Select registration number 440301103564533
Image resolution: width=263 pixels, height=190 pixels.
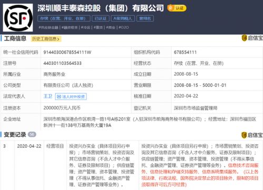coord(63,63)
